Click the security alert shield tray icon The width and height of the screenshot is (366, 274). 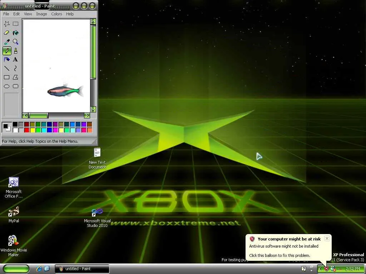click(x=326, y=269)
